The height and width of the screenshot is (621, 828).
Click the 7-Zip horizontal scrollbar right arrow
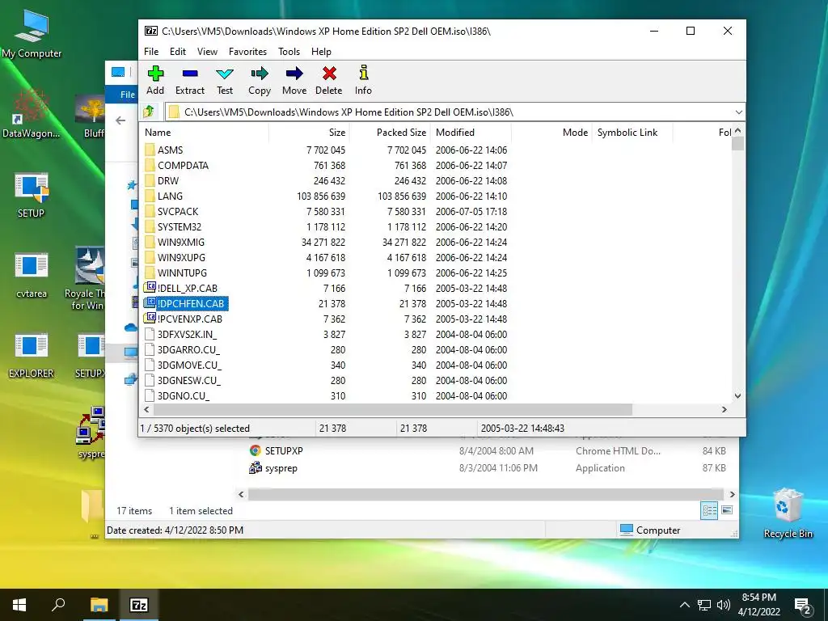724,409
